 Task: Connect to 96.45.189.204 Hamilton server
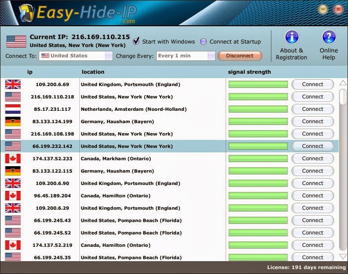(x=312, y=196)
